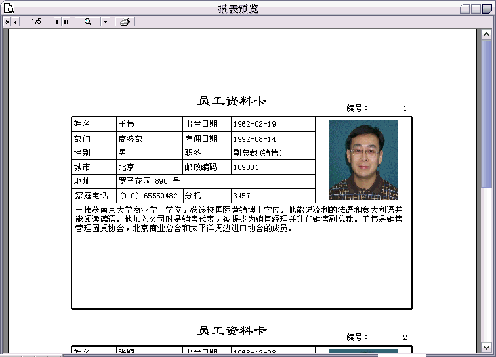Click the name value 王伟

pyautogui.click(x=127, y=124)
